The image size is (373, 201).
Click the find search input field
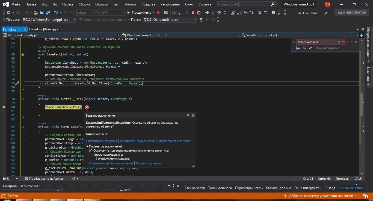(317, 42)
